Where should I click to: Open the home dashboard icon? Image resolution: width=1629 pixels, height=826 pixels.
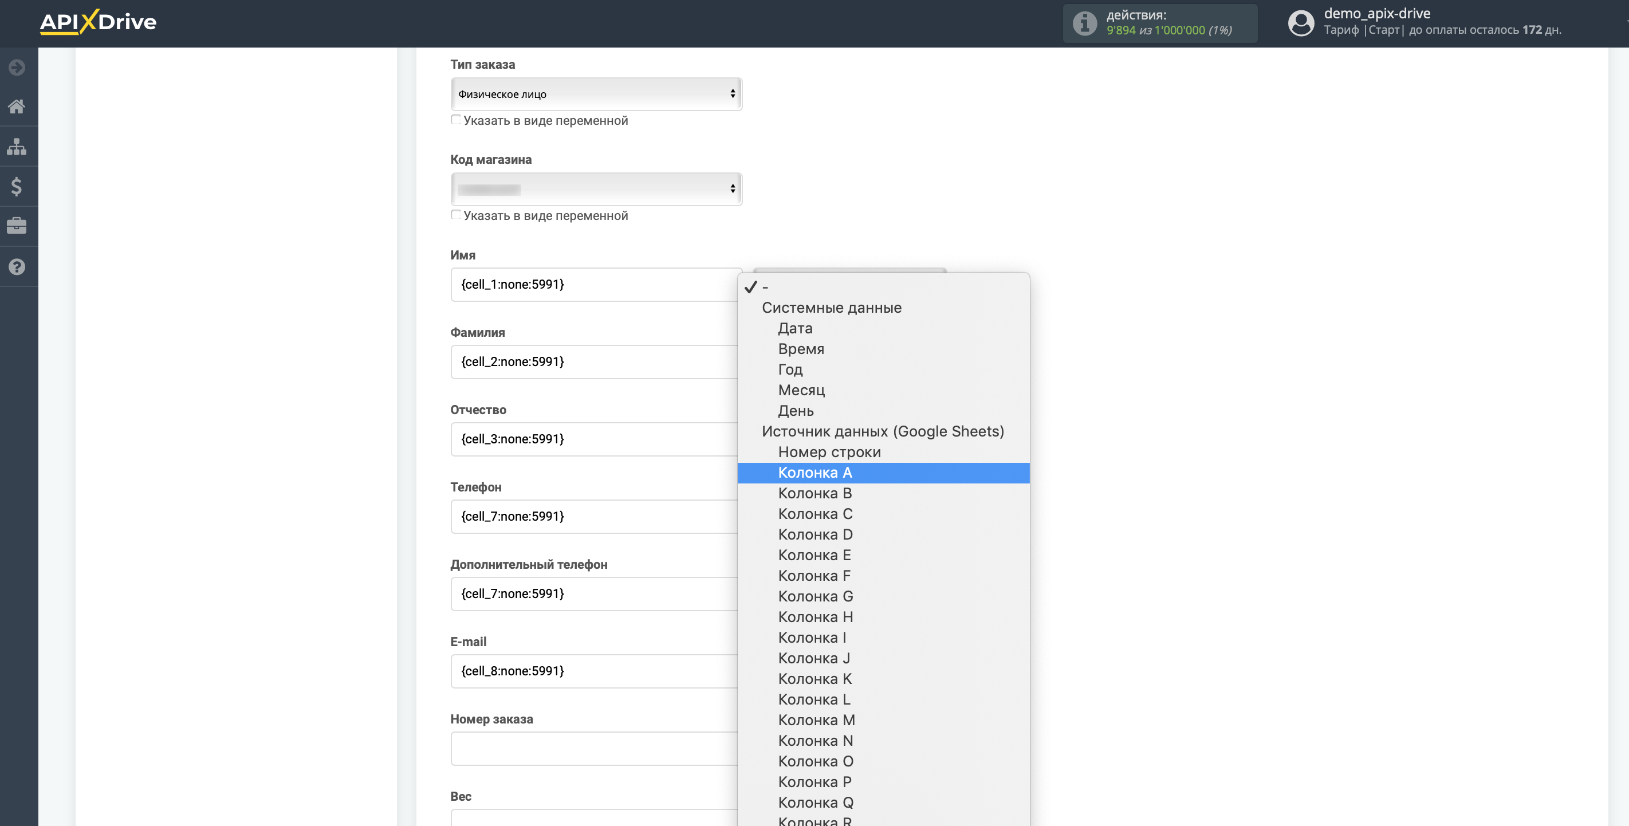[17, 106]
